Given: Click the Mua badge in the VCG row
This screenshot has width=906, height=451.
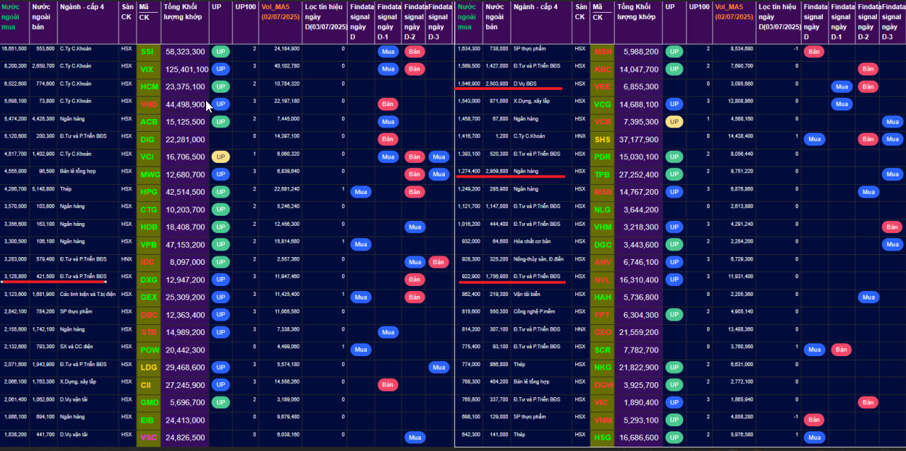Looking at the screenshot, I should tap(841, 104).
